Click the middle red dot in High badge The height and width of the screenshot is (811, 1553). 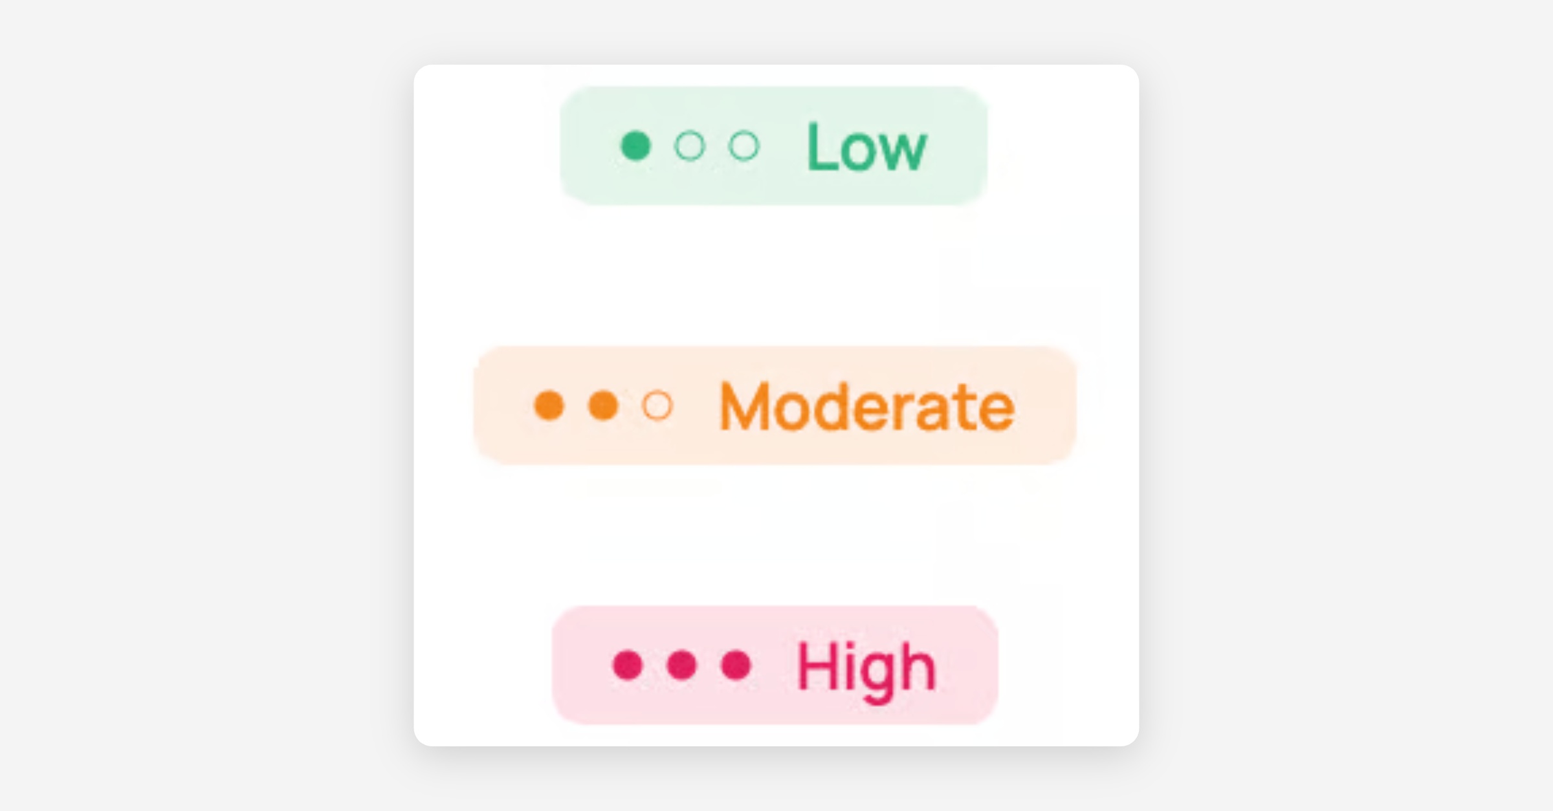pos(682,665)
